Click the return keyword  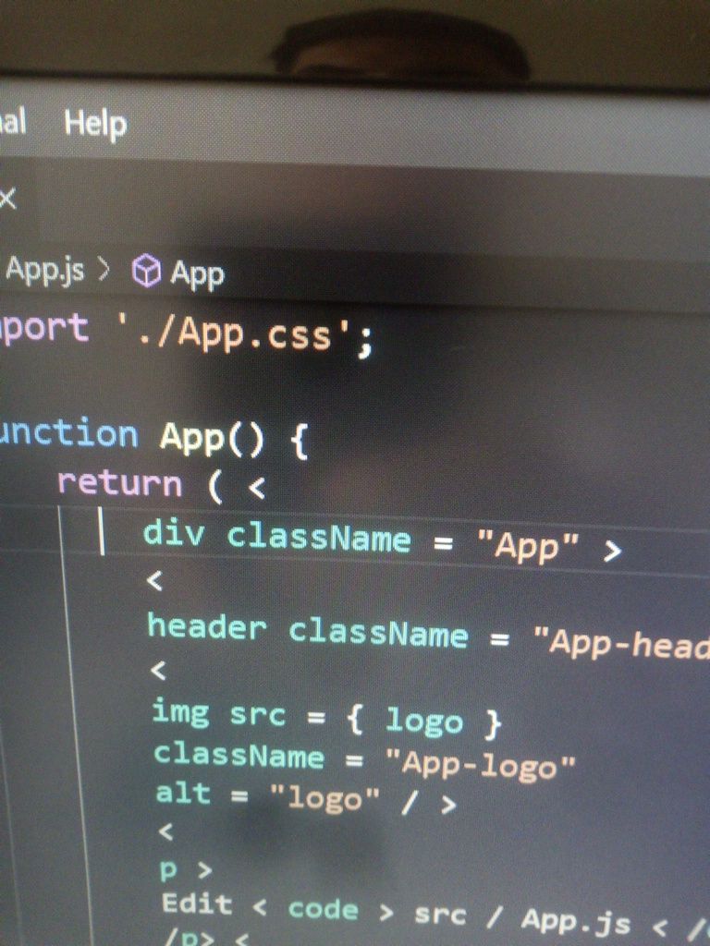point(119,484)
